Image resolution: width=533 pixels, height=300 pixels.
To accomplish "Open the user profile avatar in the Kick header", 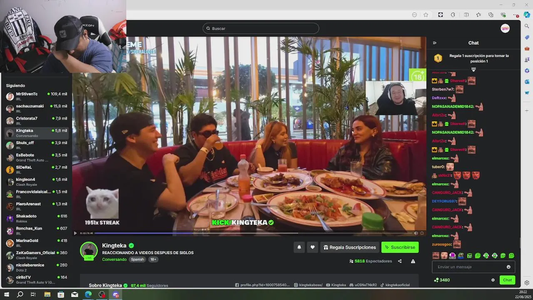I will pos(505,28).
